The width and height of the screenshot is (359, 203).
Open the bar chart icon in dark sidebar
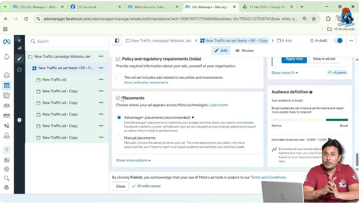(20, 48)
